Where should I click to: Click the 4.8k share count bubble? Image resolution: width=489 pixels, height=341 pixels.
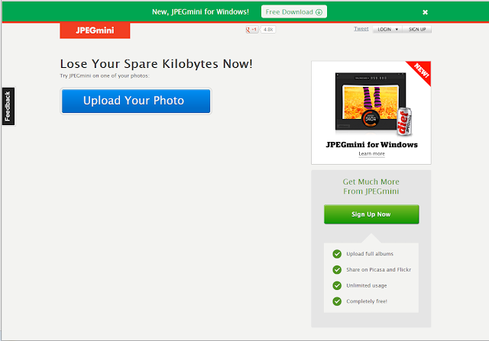pos(268,30)
